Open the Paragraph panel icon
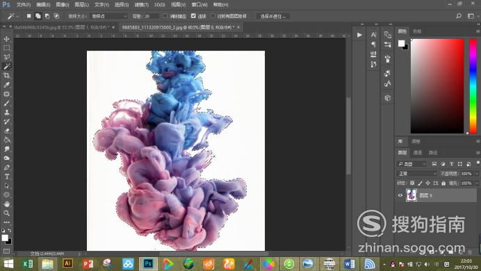This screenshot has width=481, height=271. [373, 44]
